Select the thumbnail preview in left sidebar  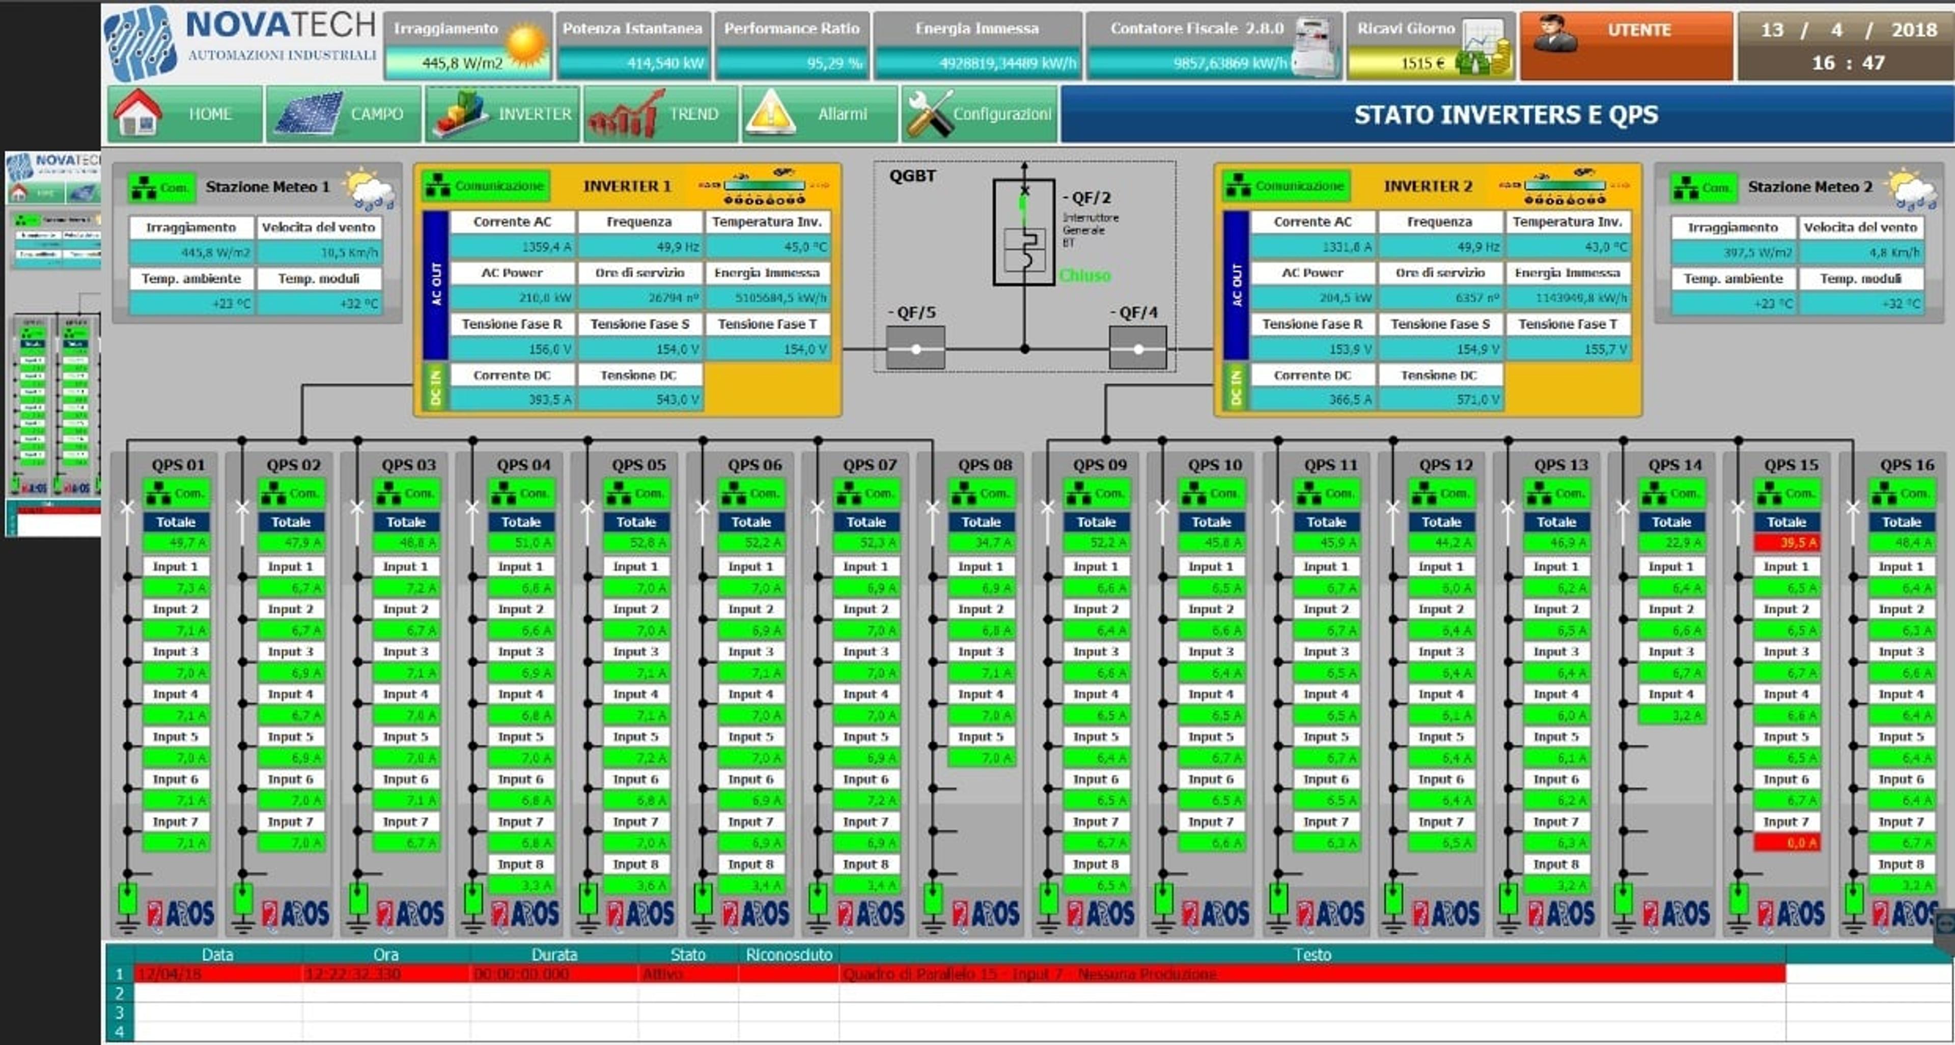(x=53, y=345)
